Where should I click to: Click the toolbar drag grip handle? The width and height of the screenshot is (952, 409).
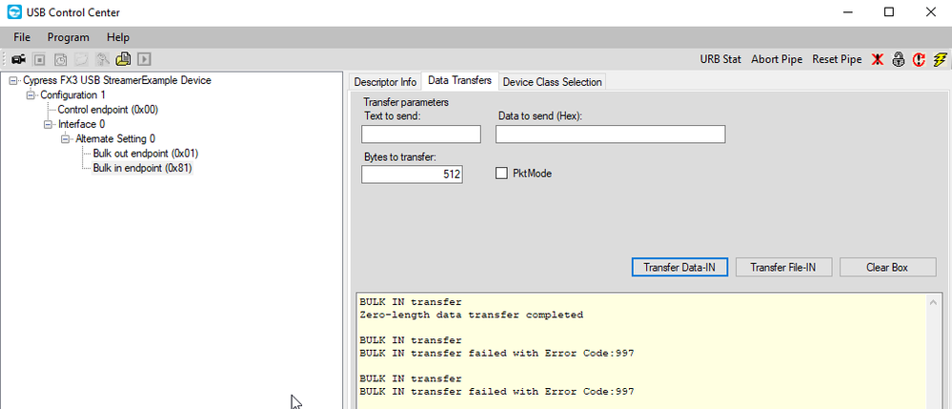pyautogui.click(x=6, y=59)
